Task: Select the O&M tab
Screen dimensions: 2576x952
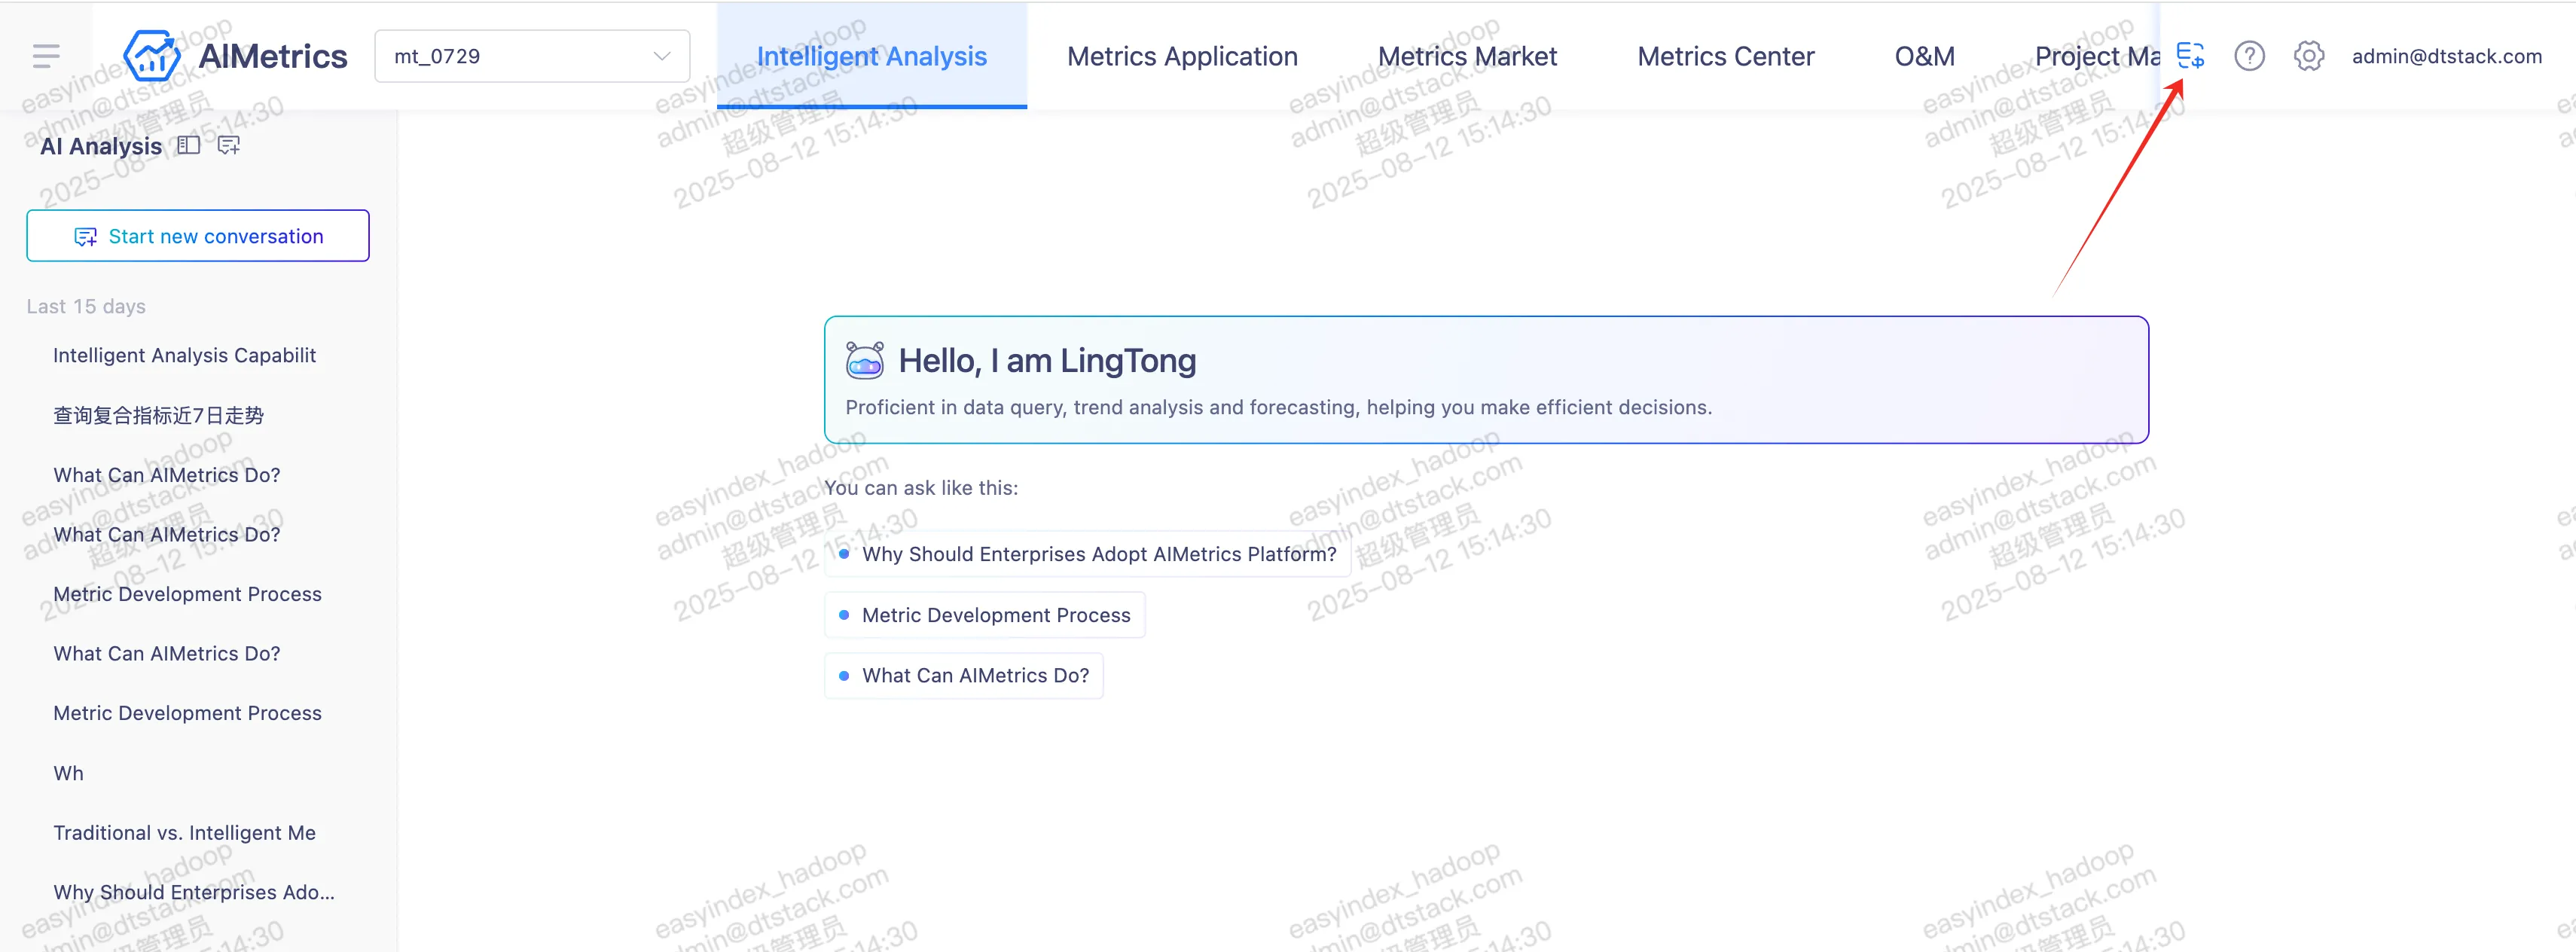Action: point(1924,56)
